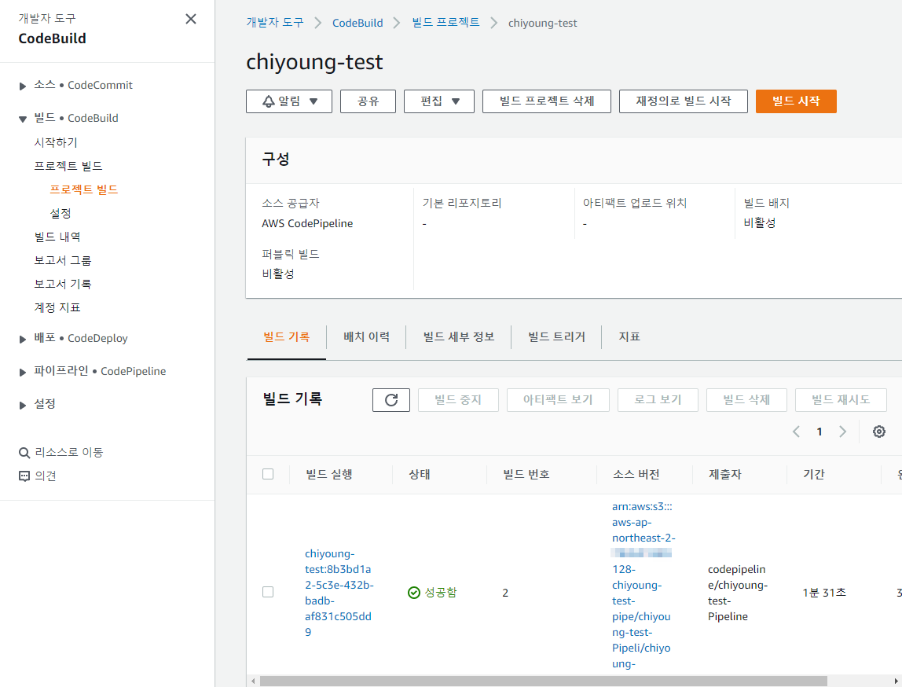
Task: Select parent 프로젝트 빌드 sidebar item
Action: [68, 166]
